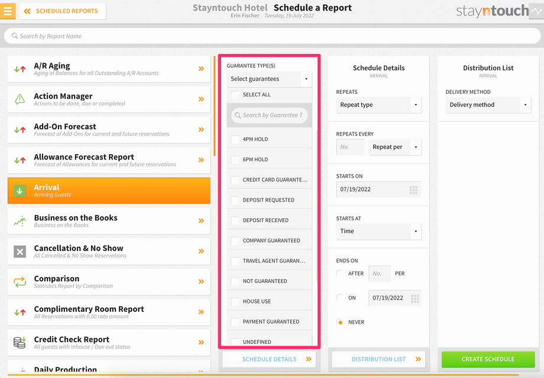Image resolution: width=544 pixels, height=378 pixels.
Task: Select the Cancellation & No Show report
Action: click(109, 252)
